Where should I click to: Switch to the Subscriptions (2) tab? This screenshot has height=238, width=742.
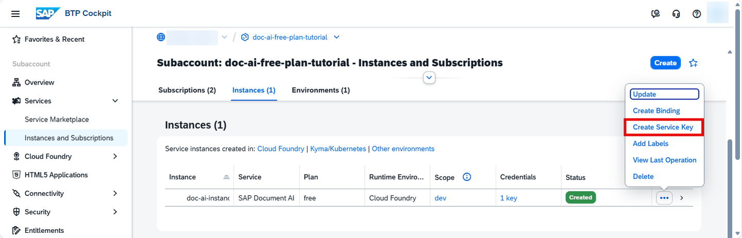pos(187,90)
